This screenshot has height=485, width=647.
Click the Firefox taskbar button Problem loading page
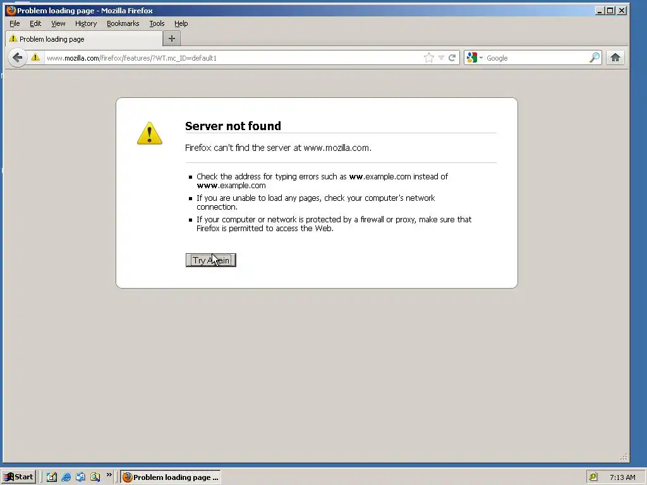pyautogui.click(x=171, y=477)
